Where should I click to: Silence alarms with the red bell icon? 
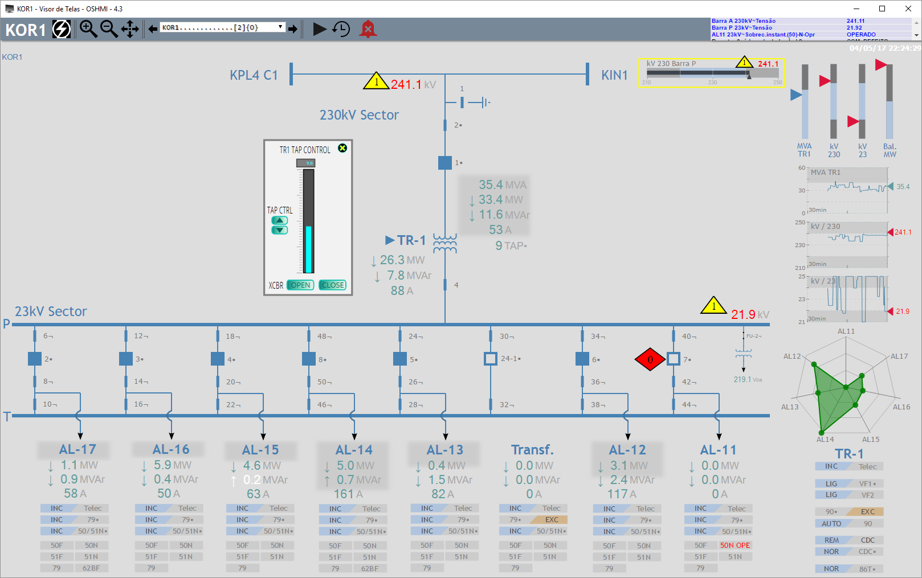pos(368,30)
